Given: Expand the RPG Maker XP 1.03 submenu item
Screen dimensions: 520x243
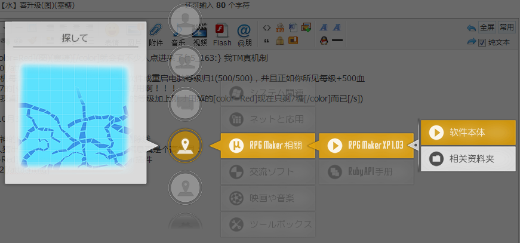Looking at the screenshot, I should pos(367,146).
